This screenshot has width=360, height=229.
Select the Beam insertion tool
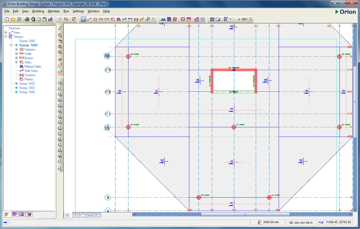(x=107, y=19)
